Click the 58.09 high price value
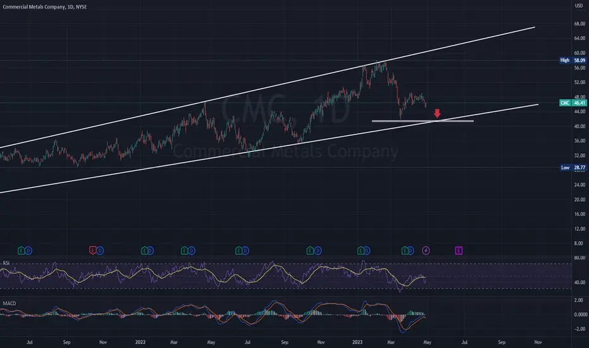The height and width of the screenshot is (348, 589). tap(580, 60)
